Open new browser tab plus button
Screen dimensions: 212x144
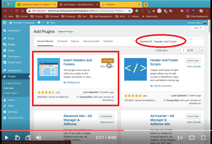pyautogui.click(x=146, y=5)
